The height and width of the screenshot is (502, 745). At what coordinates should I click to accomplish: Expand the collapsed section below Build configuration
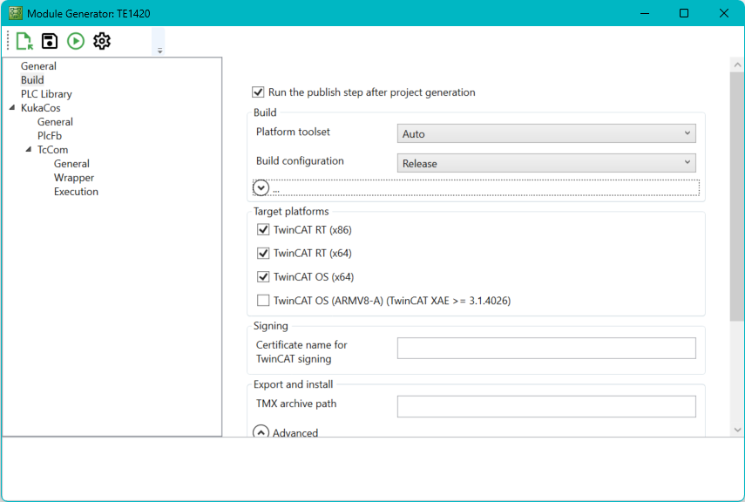261,187
